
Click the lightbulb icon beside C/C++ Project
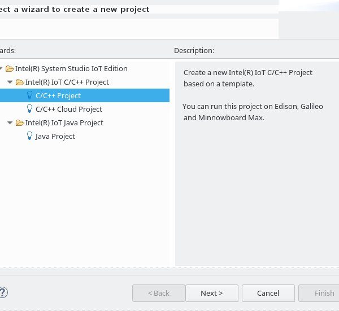tap(29, 95)
